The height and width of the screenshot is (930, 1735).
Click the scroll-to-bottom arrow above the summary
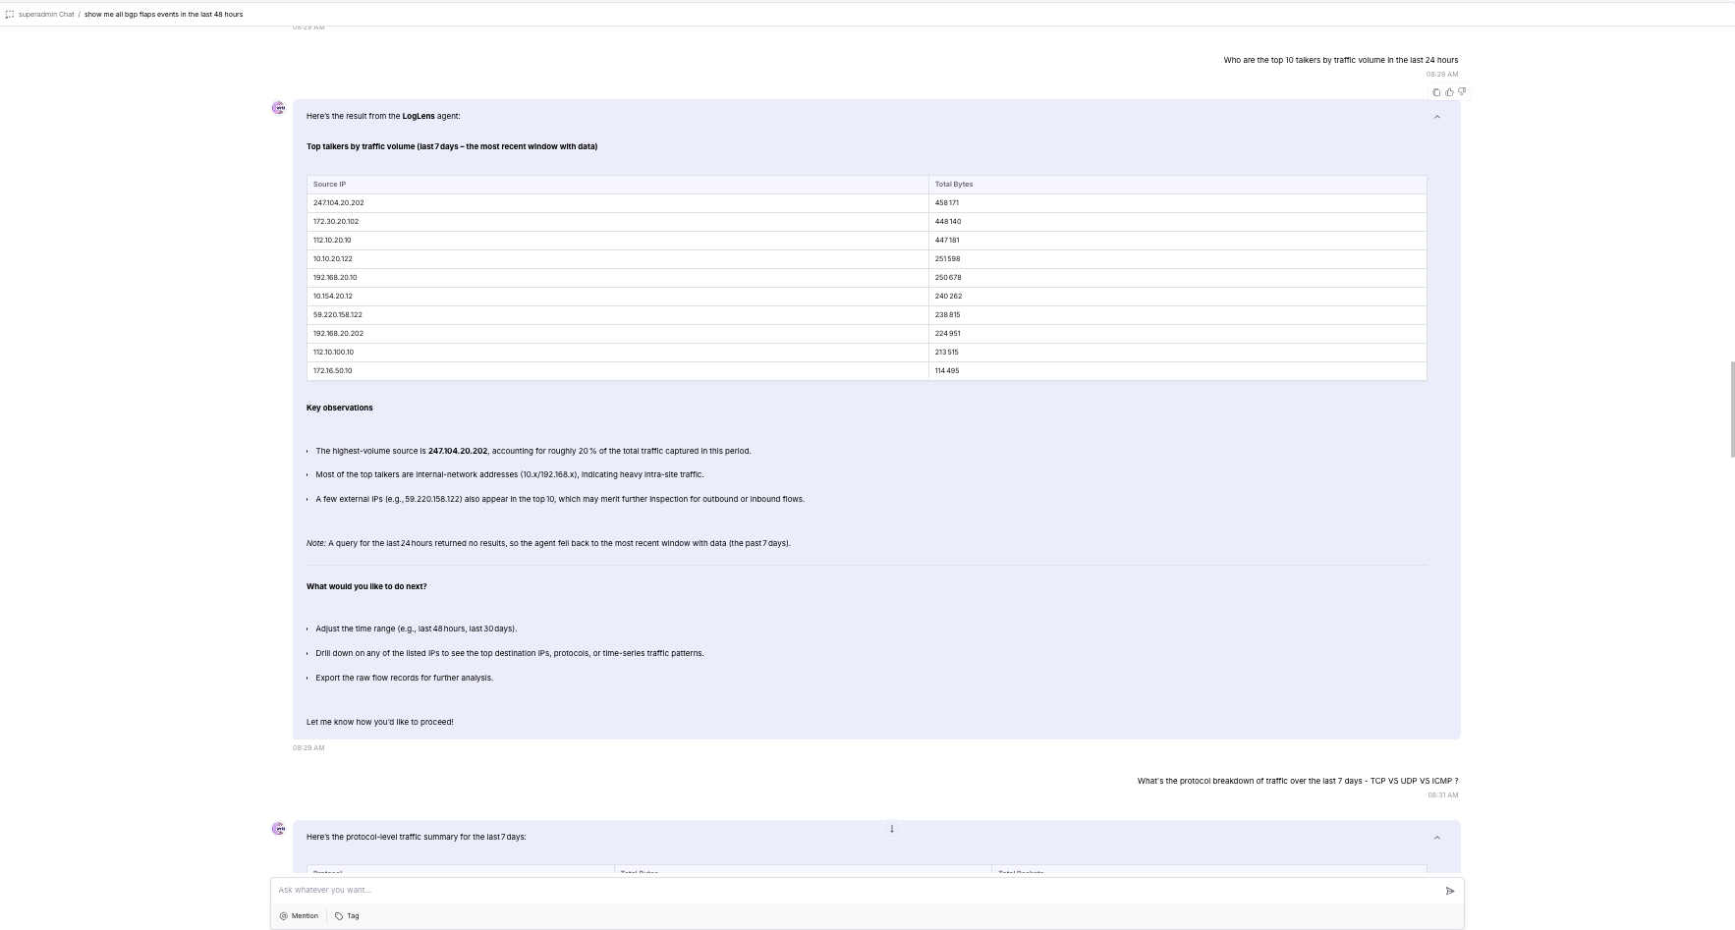pyautogui.click(x=891, y=829)
